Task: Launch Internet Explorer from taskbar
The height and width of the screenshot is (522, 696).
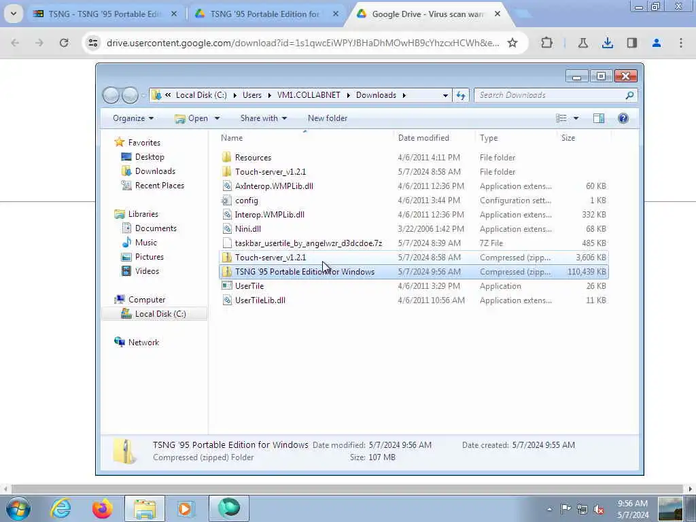Action: point(60,508)
